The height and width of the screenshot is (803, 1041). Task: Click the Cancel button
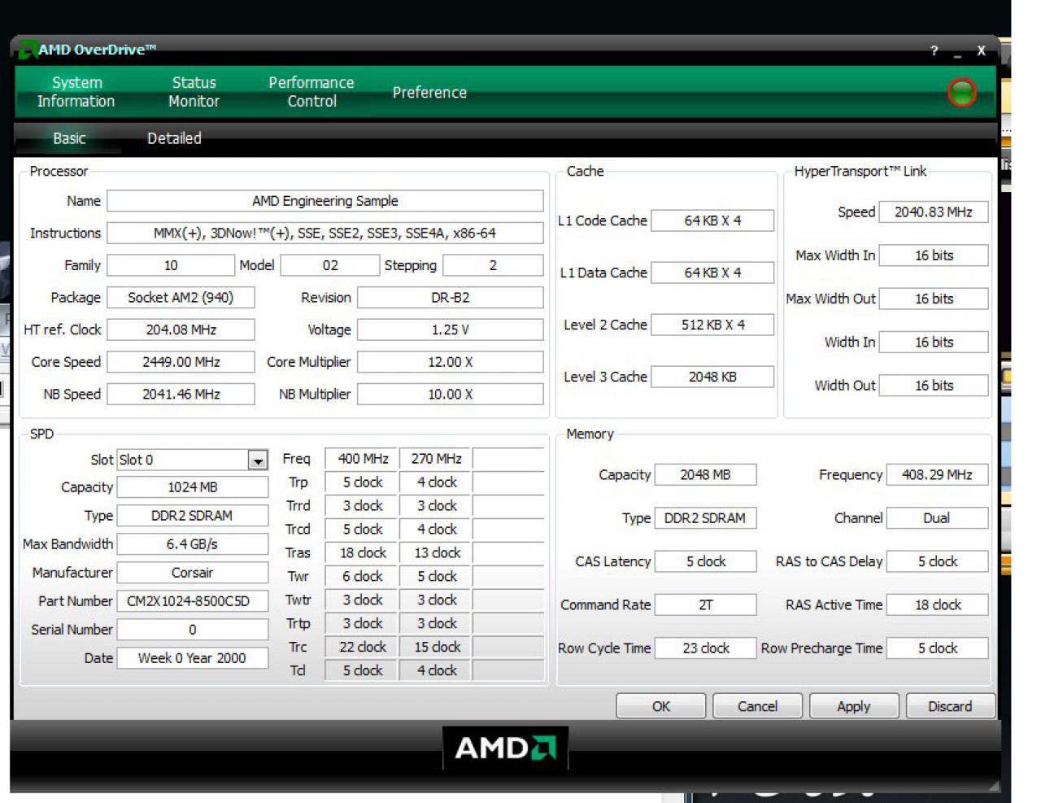pyautogui.click(x=757, y=706)
